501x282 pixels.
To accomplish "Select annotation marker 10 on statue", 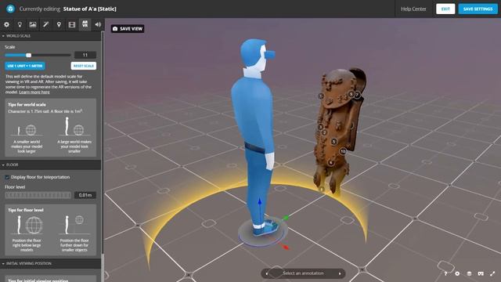I will click(343, 151).
